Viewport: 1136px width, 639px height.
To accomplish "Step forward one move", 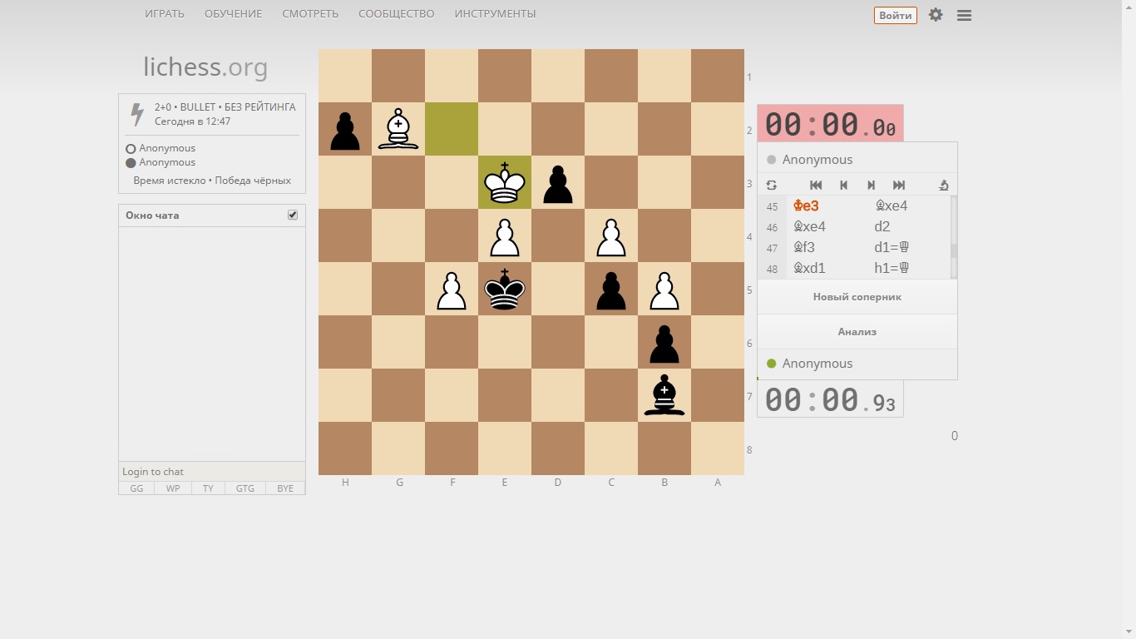I will [x=871, y=186].
